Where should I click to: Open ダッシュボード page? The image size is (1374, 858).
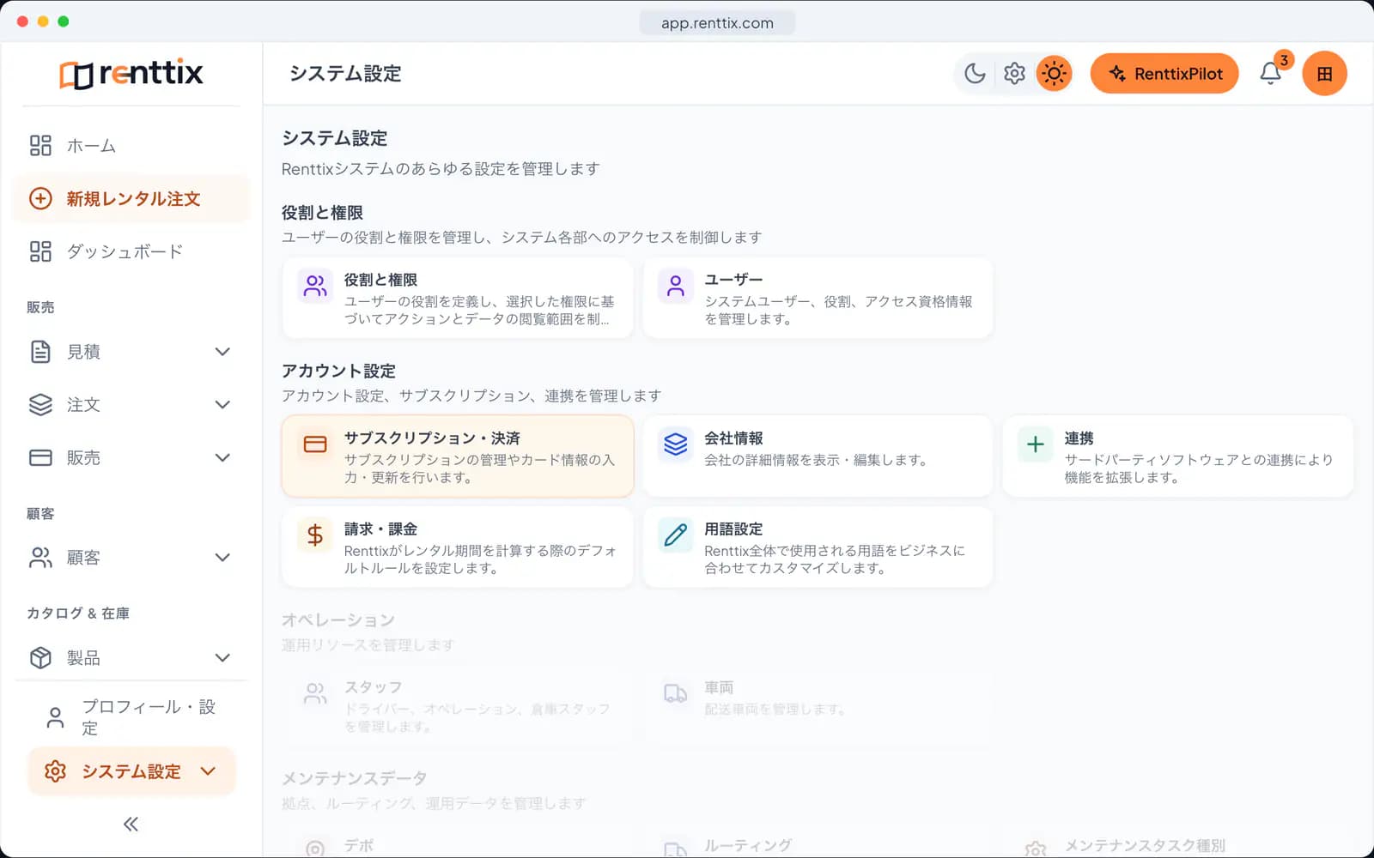pyautogui.click(x=131, y=252)
